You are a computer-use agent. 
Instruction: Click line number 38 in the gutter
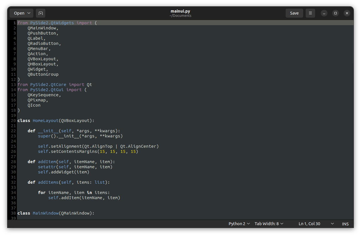click(x=13, y=213)
